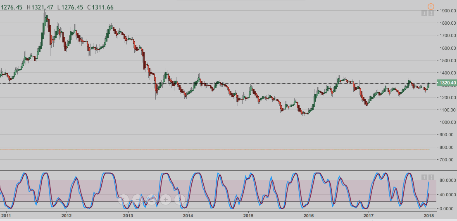Screen dimensions: 457x221
Task: Click the 2015 label on the time axis
Action: [248, 216]
